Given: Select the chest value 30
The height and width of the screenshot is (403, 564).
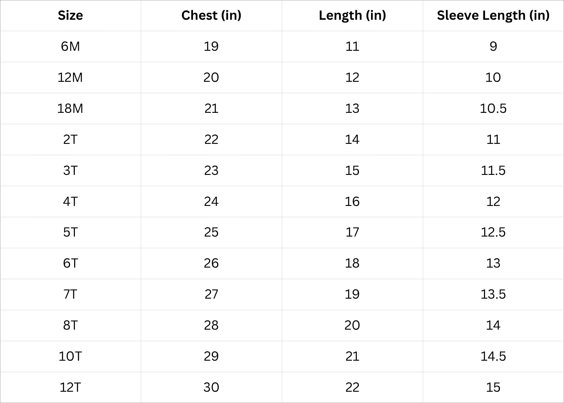Looking at the screenshot, I should click(211, 387).
